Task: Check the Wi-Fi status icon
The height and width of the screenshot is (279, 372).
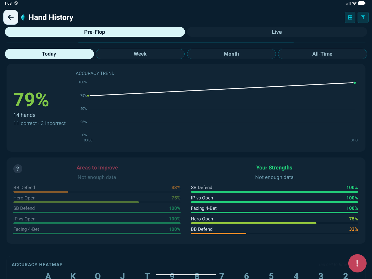Action: tap(354, 3)
